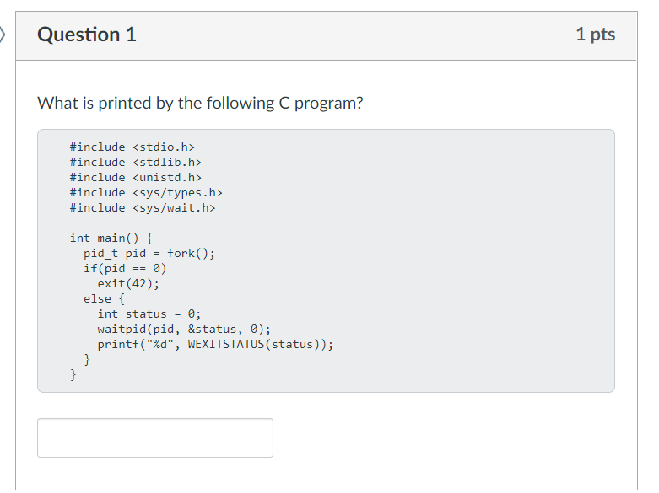Click the "if(pid == 0)" line
659x493 pixels.
coord(125,268)
